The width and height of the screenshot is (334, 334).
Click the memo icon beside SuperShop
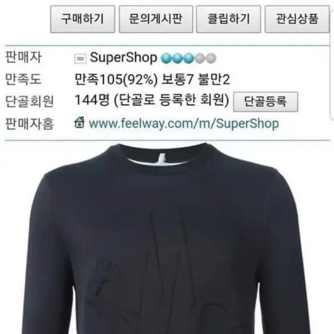80,58
